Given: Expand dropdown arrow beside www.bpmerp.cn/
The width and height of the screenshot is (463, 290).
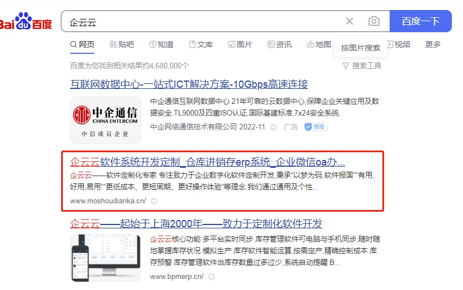Looking at the screenshot, I should tap(211, 277).
